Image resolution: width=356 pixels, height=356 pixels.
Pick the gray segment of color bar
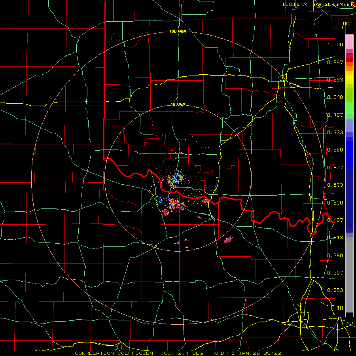349,275
